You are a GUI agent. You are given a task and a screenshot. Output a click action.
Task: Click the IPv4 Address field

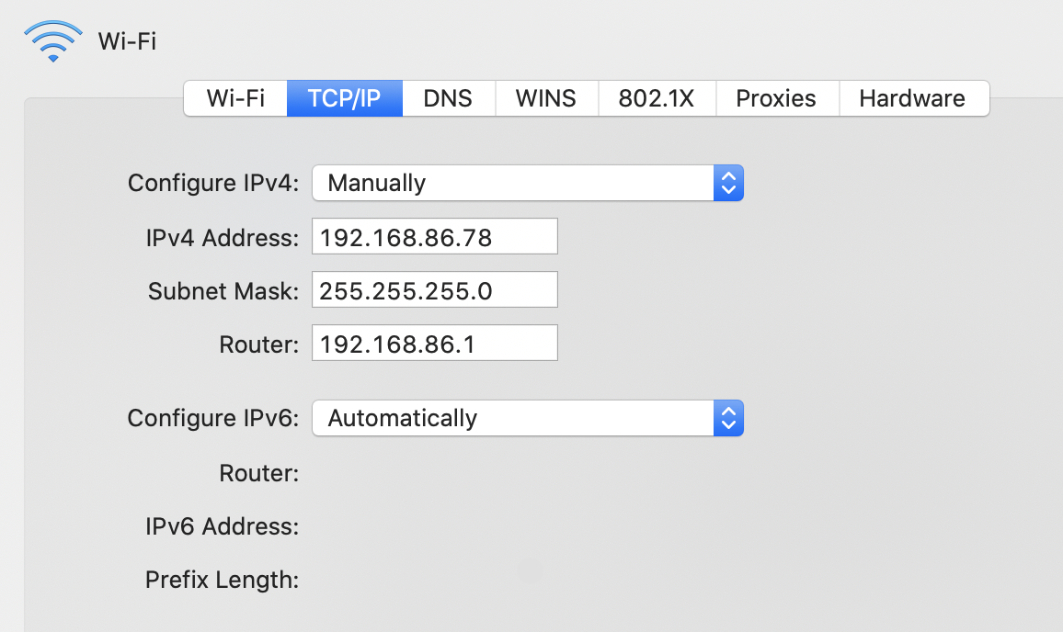(435, 236)
